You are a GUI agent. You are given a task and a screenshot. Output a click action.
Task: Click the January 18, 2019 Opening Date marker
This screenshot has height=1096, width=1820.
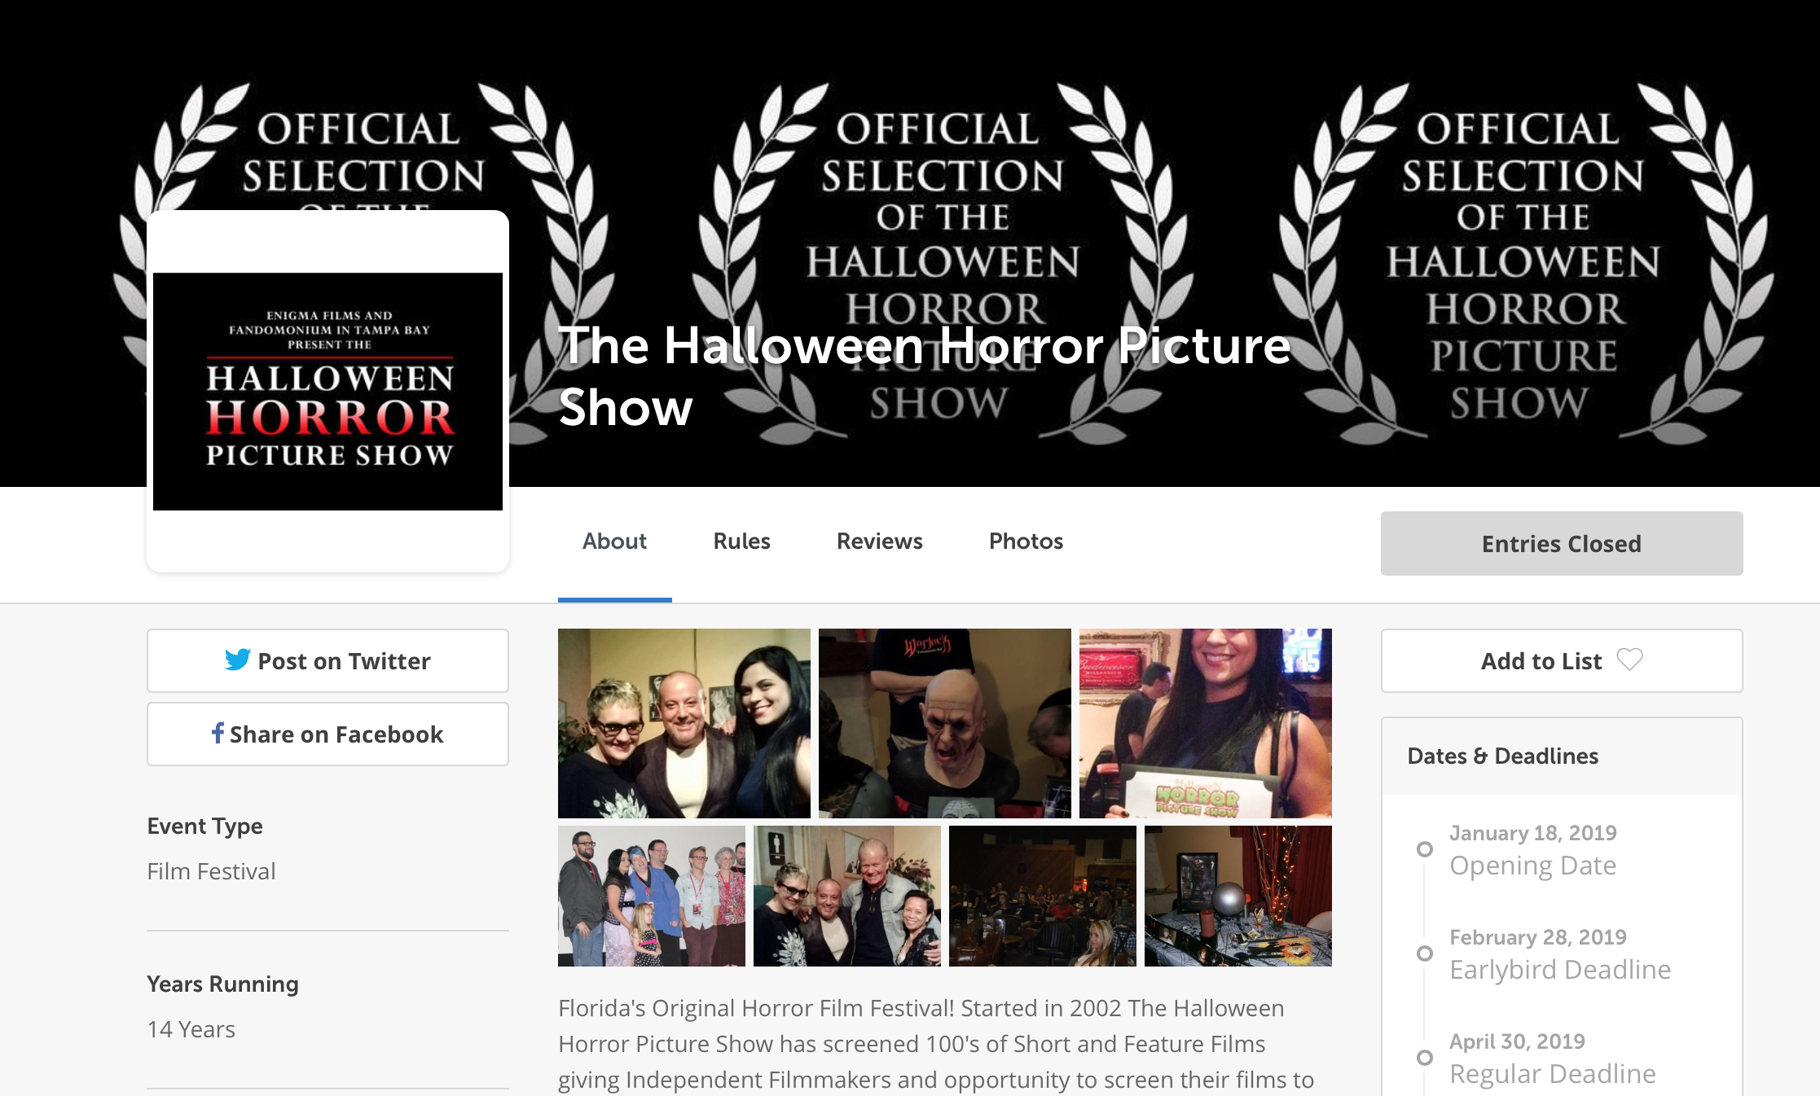point(1425,849)
